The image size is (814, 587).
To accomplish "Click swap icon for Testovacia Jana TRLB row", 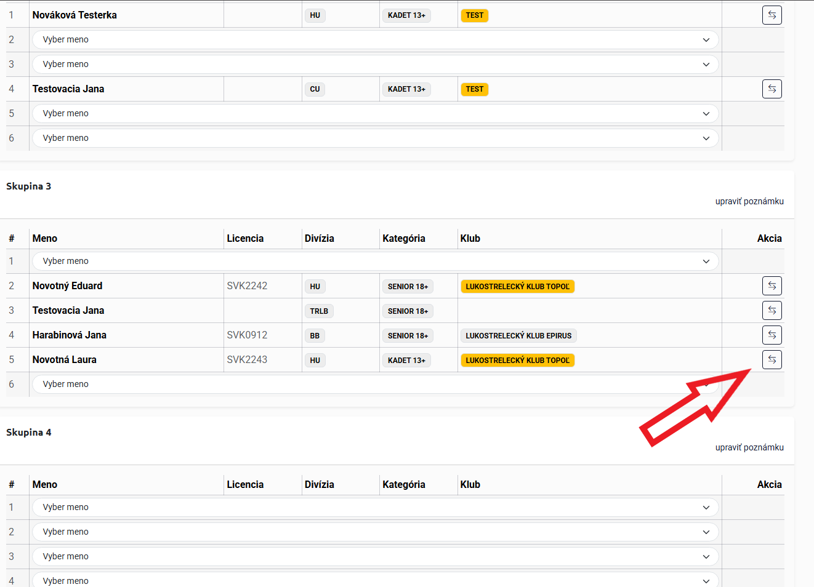I will tap(772, 311).
